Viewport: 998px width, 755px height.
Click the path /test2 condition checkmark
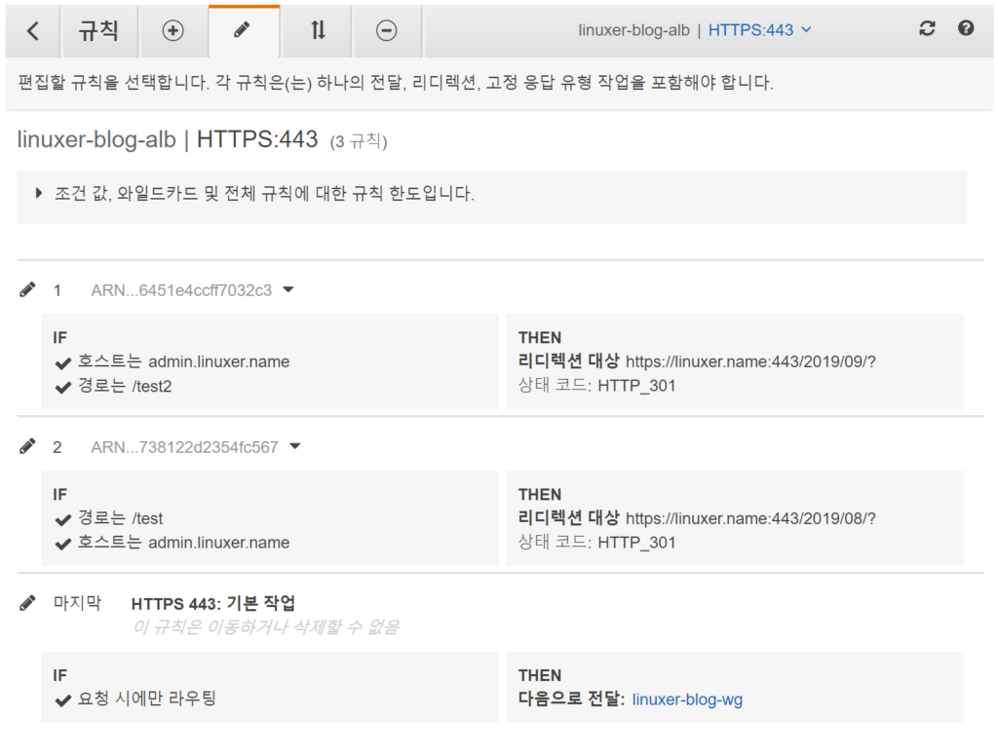click(x=64, y=387)
